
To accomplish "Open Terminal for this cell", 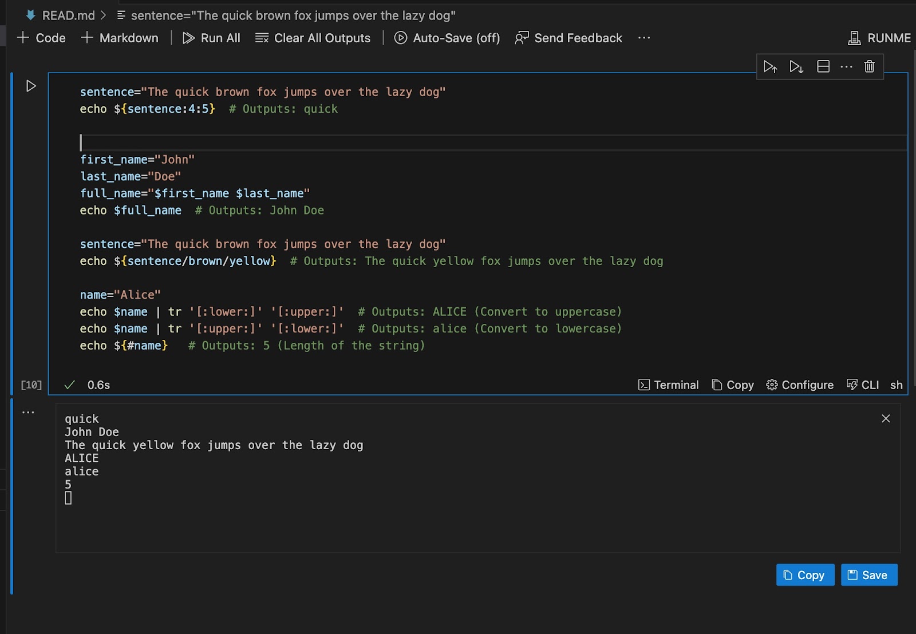I will pos(669,385).
